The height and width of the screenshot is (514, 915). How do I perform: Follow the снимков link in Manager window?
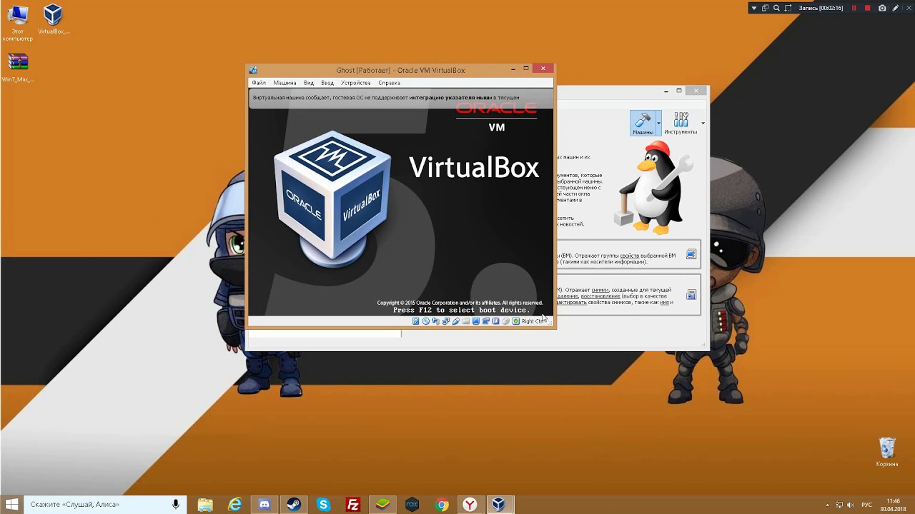tap(600, 290)
